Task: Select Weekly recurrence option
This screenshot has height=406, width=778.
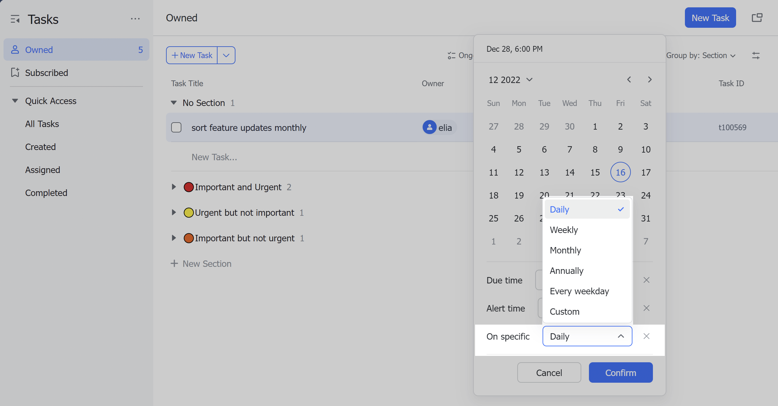Action: click(564, 229)
